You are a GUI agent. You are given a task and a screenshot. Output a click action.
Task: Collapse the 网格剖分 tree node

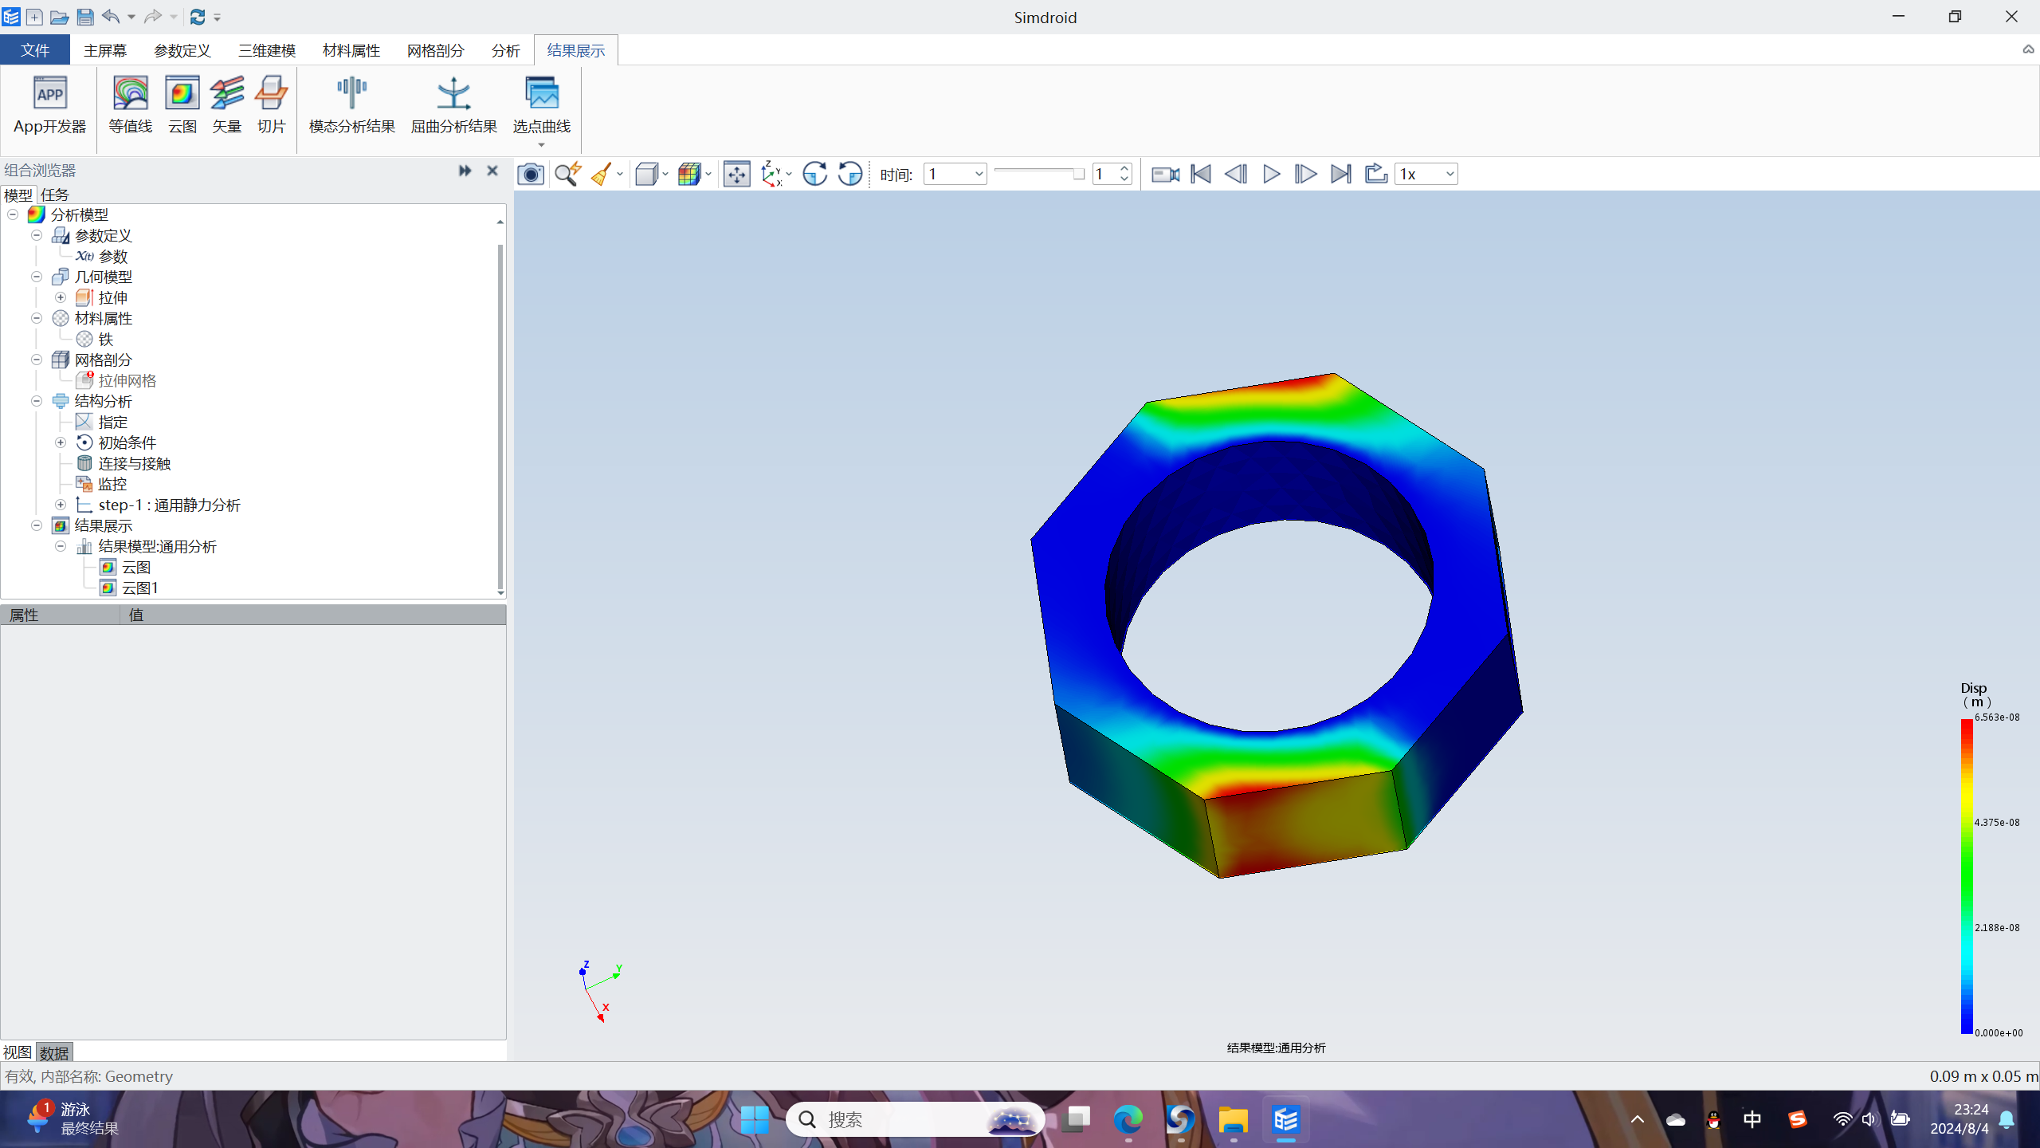tap(37, 360)
